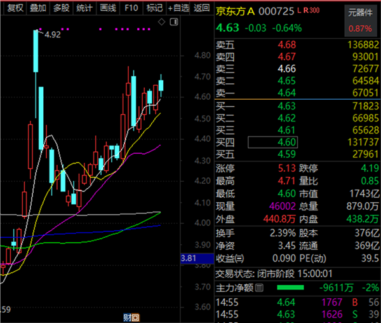This screenshot has width=381, height=323.
Task: Open the 元器件 sector box
Action: coord(361,20)
